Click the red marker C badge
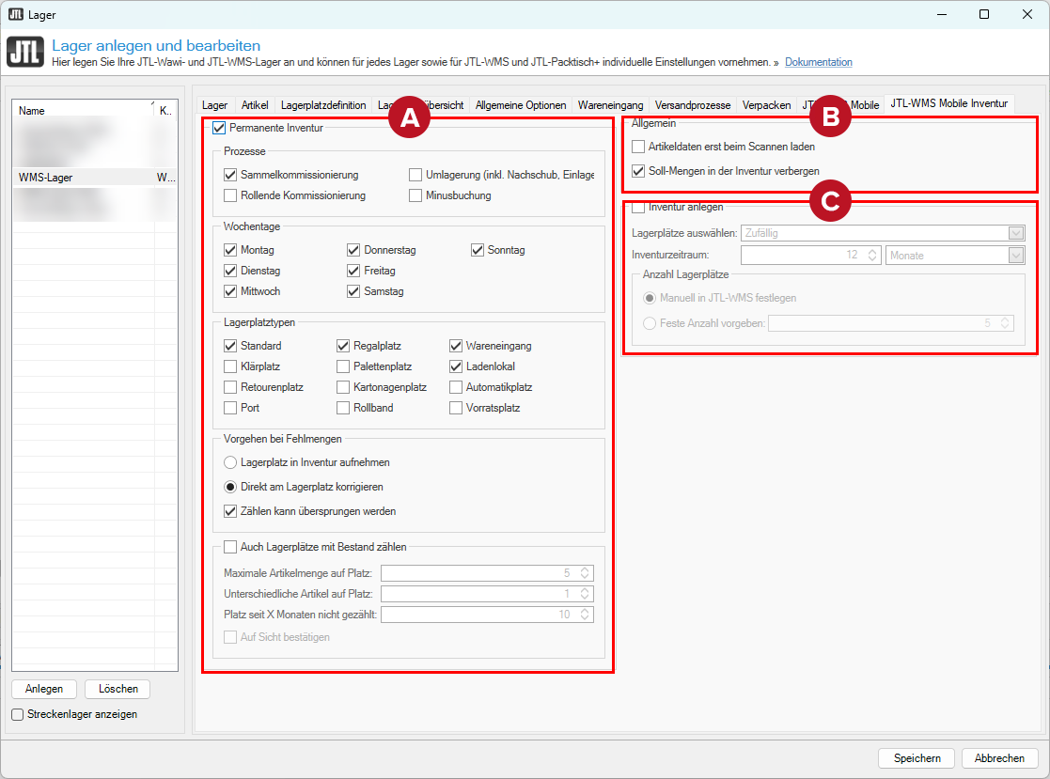This screenshot has width=1050, height=779. pos(830,199)
